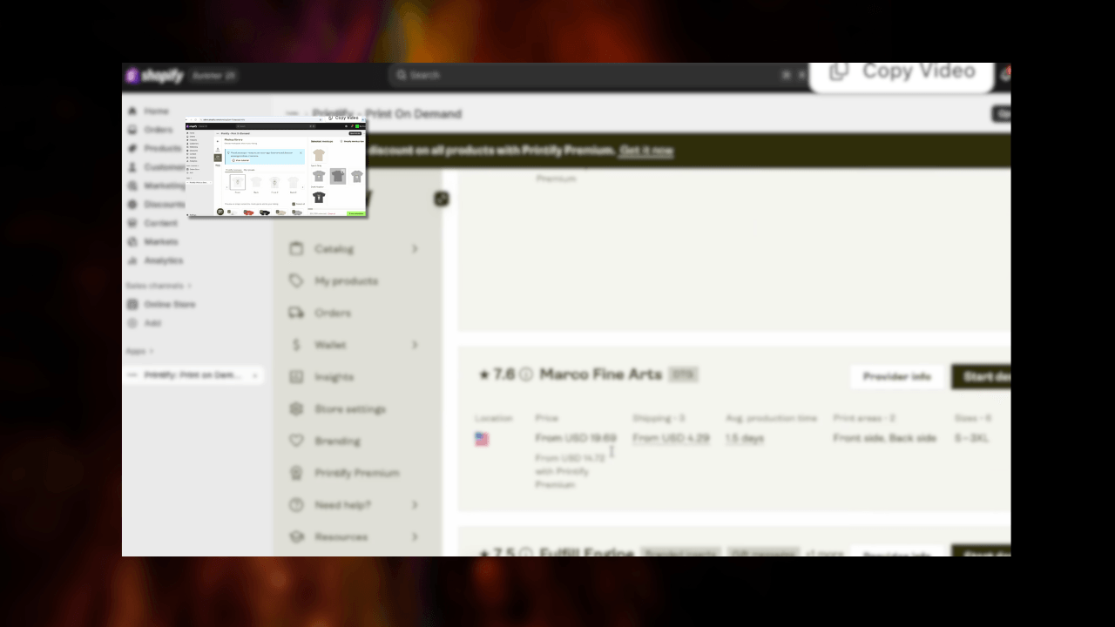Open Orders in Shopify sidebar

tap(158, 130)
